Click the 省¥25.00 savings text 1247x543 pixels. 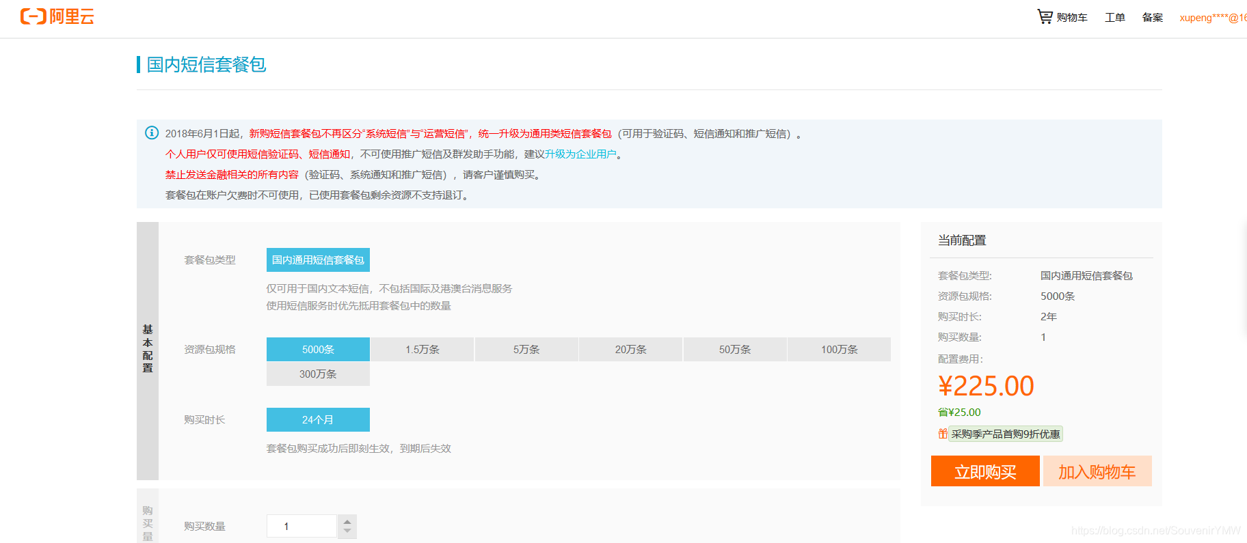point(959,412)
